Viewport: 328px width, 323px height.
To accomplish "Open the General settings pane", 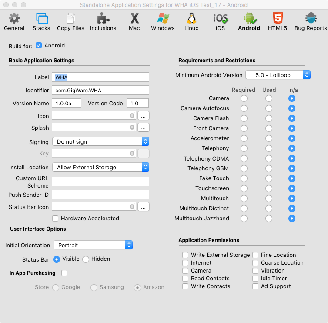I will pos(14,22).
